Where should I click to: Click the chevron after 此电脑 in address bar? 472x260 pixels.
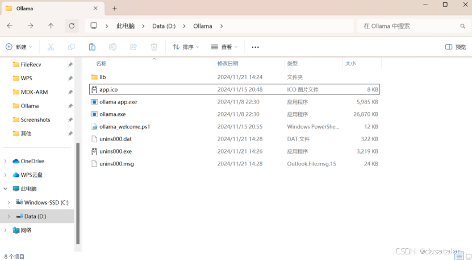pos(143,26)
